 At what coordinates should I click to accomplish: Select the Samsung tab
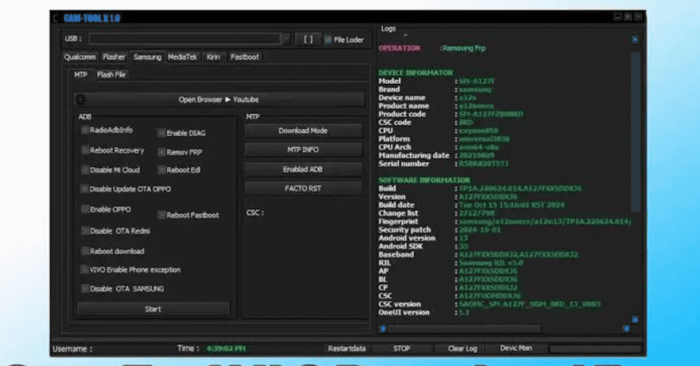[148, 57]
